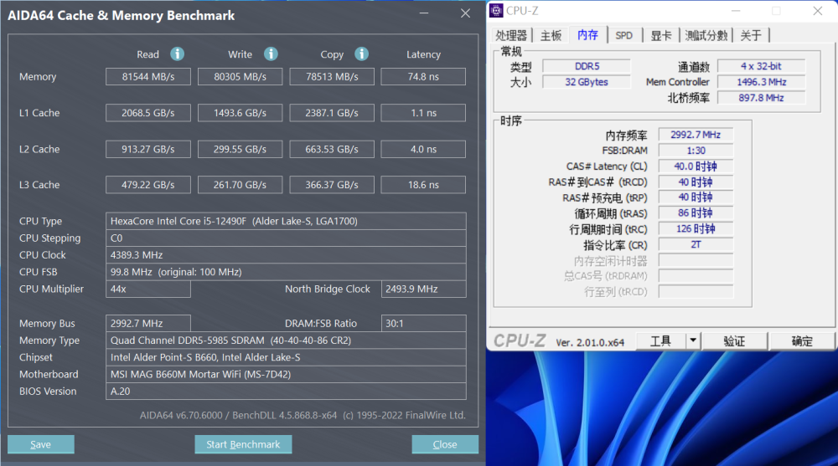
Task: Click the L1 Cache read value 2068.5 GB/s
Action: 148,113
